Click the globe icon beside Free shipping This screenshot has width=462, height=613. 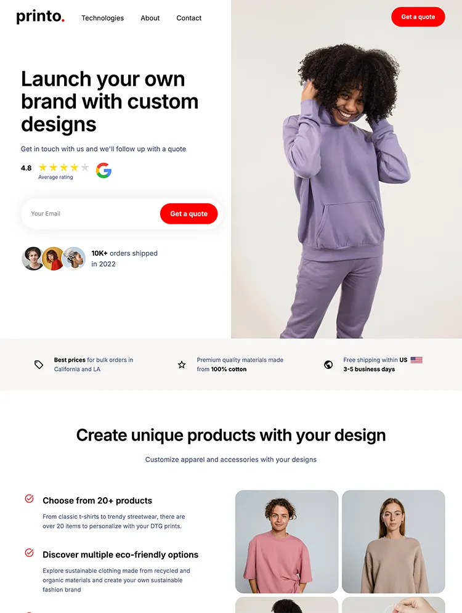[328, 365]
